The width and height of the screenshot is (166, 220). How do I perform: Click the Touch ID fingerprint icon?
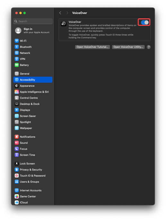click(17, 176)
